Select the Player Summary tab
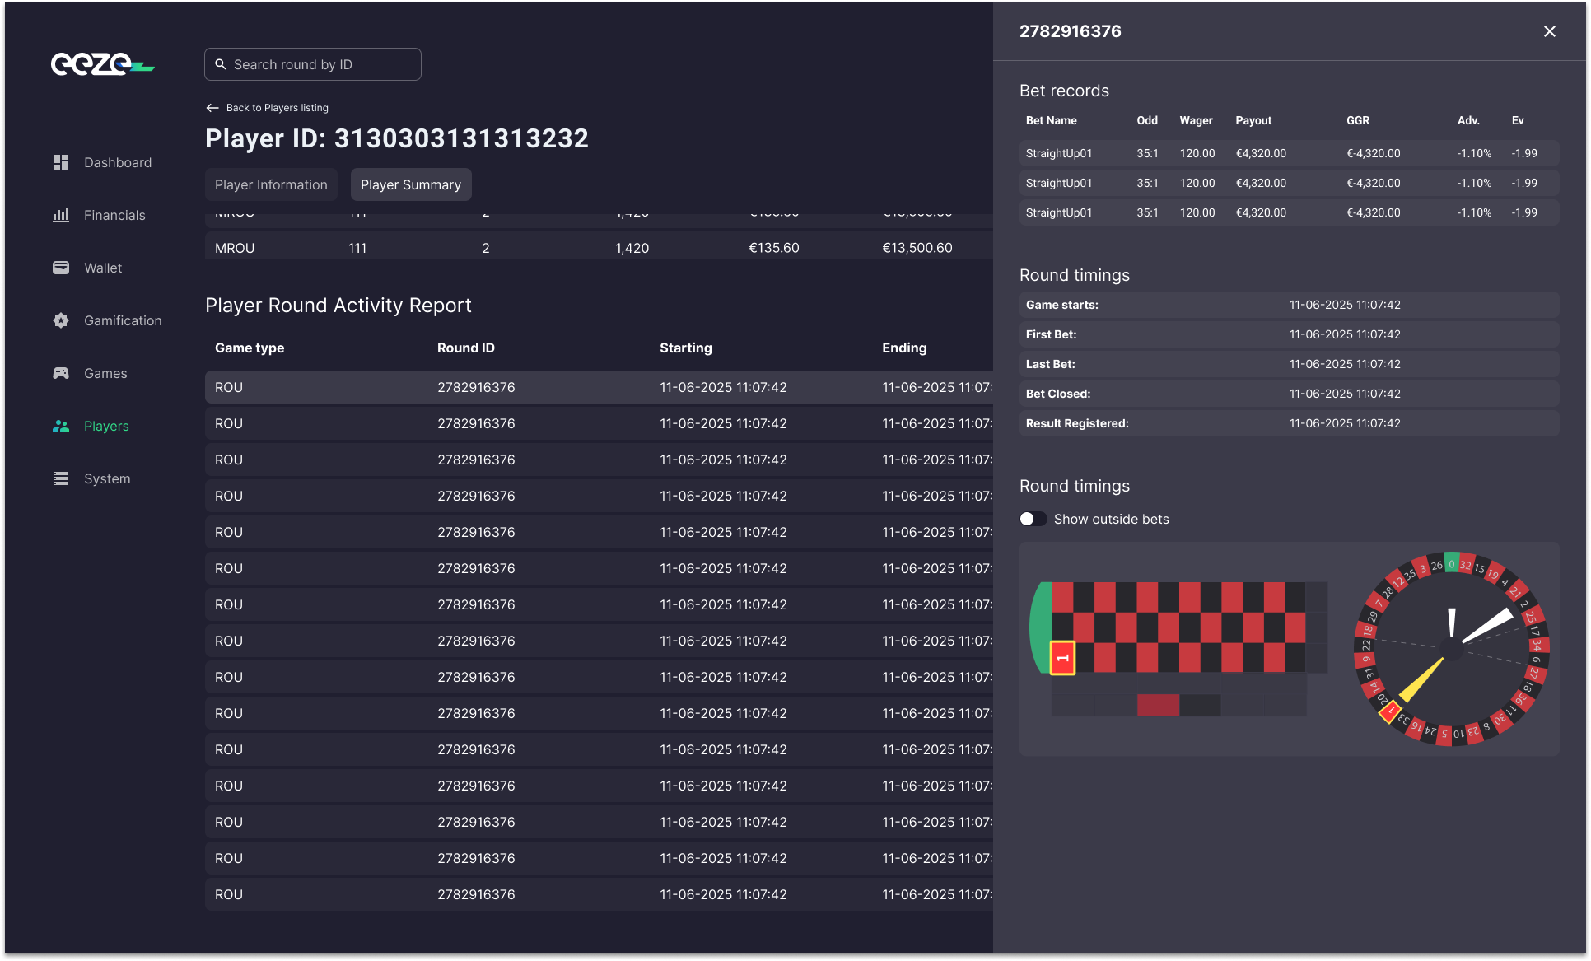This screenshot has height=961, width=1591. coord(410,184)
